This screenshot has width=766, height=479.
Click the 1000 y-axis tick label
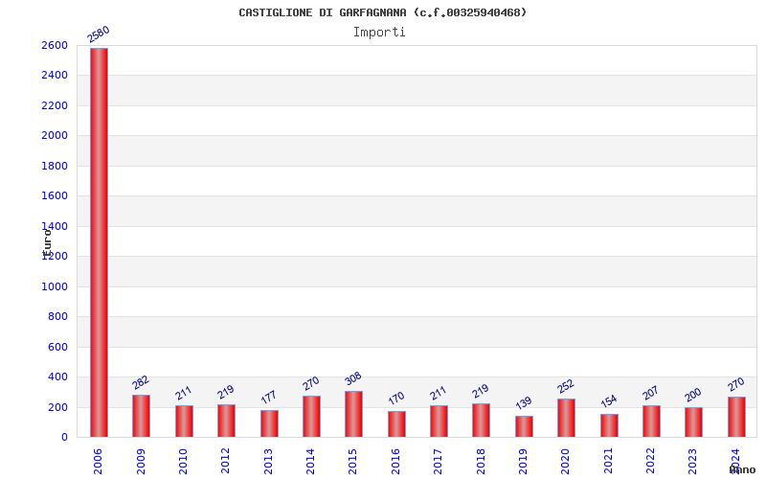tap(55, 286)
